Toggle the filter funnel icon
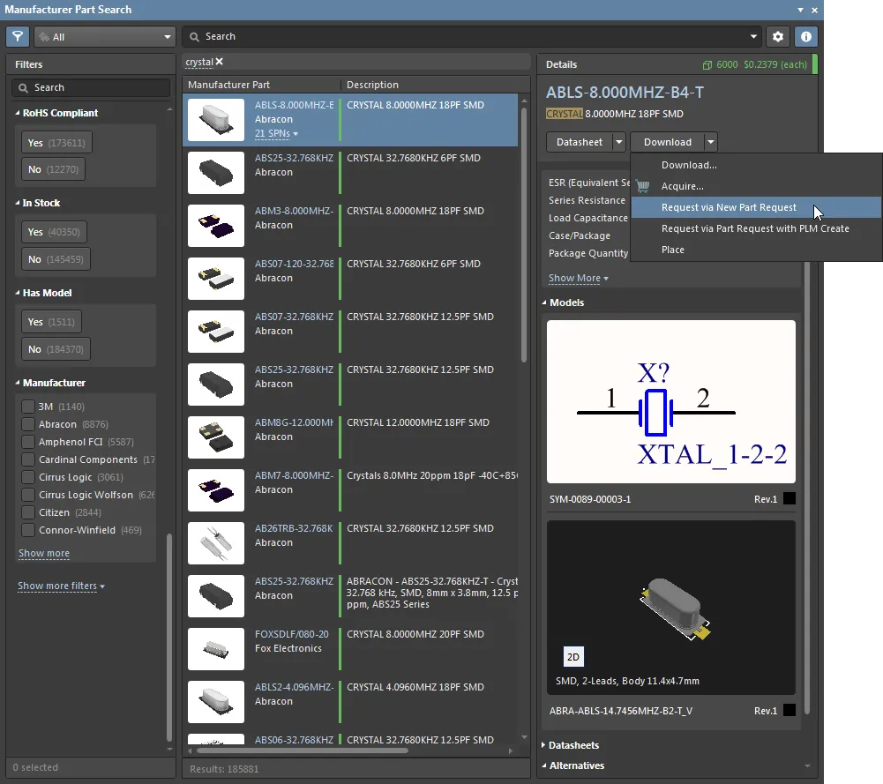Viewport: 883px width, 784px height. (x=18, y=36)
